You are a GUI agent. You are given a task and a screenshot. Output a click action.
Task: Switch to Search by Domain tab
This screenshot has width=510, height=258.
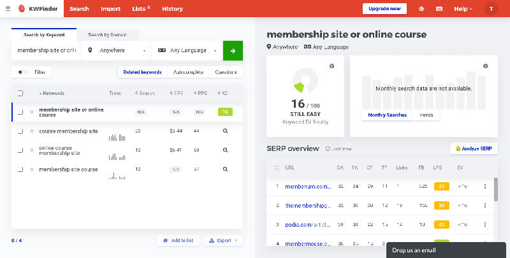[108, 35]
